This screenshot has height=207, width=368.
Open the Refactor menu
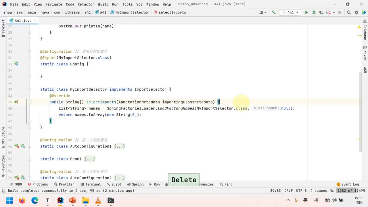[86, 4]
